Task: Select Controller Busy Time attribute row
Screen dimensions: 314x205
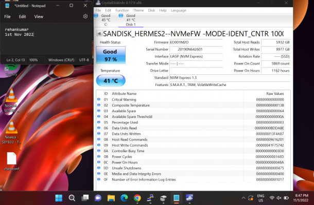Action: [x=190, y=151]
